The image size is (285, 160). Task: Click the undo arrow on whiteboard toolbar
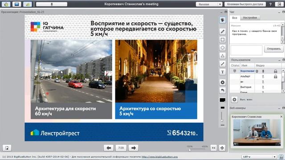point(223,90)
